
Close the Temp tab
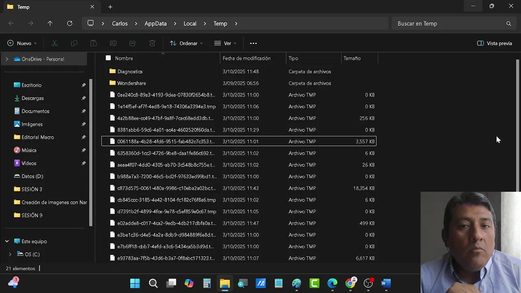tap(92, 7)
